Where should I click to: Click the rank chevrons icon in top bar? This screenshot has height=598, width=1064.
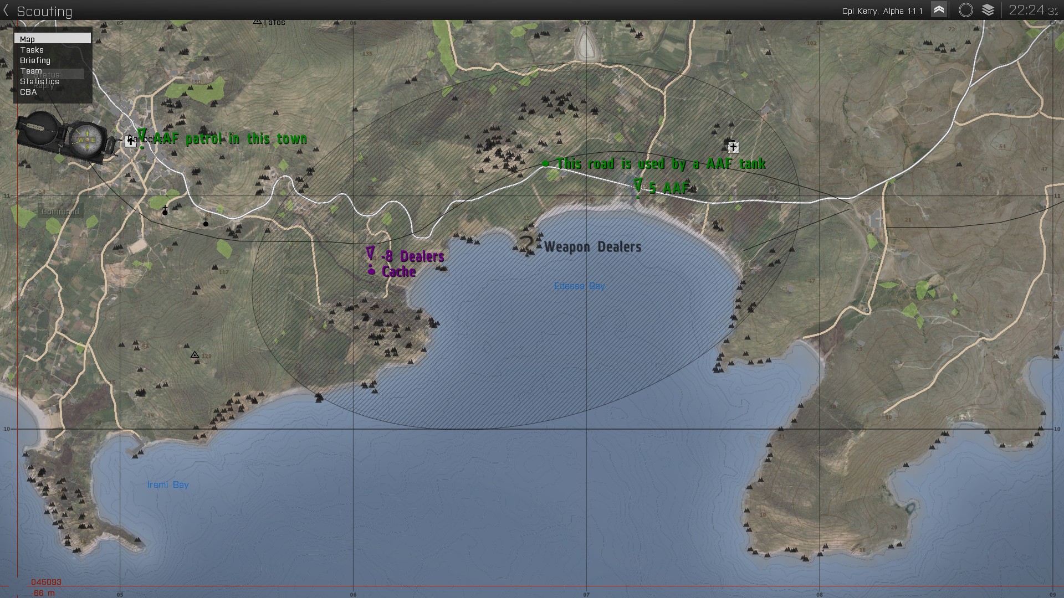pos(939,10)
